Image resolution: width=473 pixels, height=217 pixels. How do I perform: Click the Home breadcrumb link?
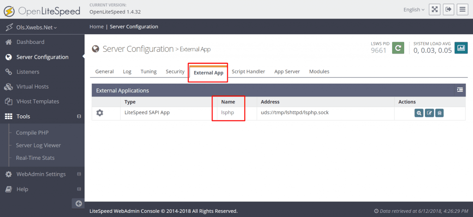97,26
